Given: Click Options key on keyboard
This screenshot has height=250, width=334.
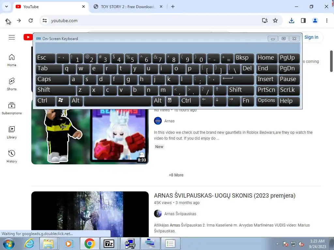Looking at the screenshot, I should click(x=267, y=101).
